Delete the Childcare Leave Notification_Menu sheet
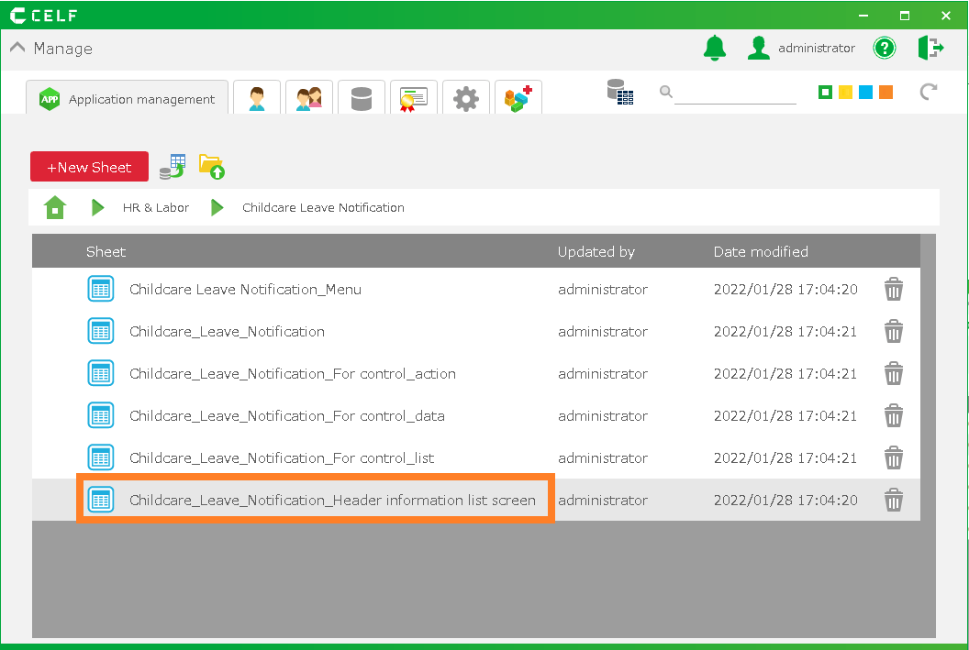 point(893,290)
